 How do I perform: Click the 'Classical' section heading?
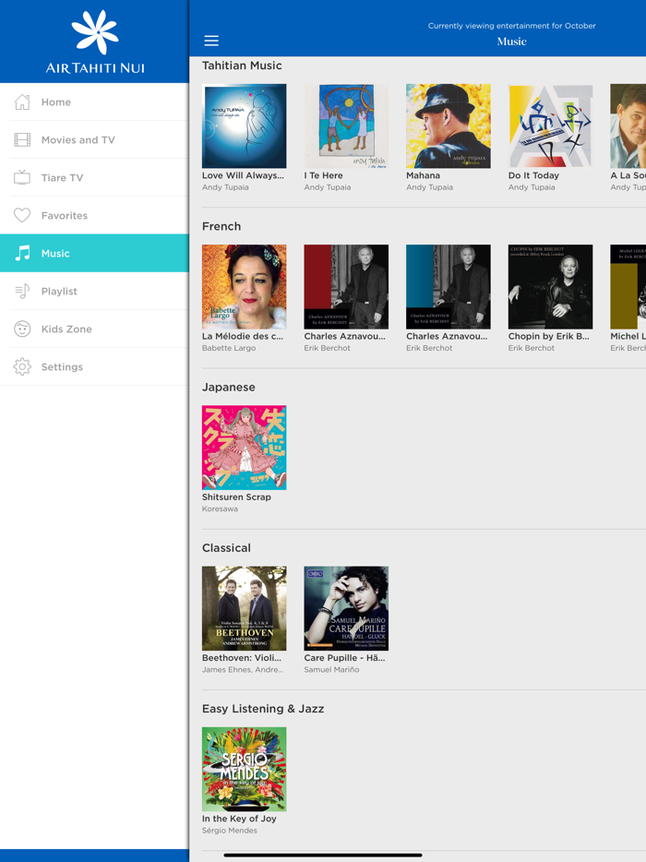[226, 548]
